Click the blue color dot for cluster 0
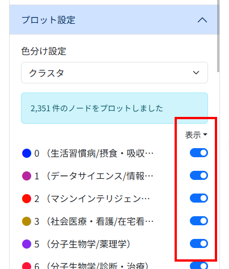 click(27, 153)
